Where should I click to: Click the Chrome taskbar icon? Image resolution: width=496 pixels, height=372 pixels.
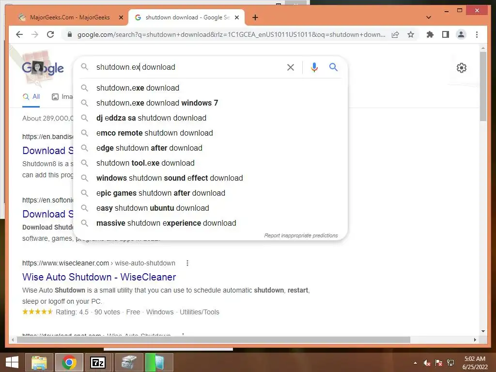click(x=69, y=362)
